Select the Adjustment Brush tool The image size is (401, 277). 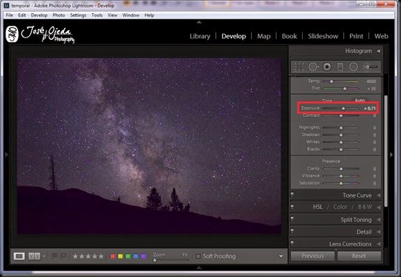[370, 67]
